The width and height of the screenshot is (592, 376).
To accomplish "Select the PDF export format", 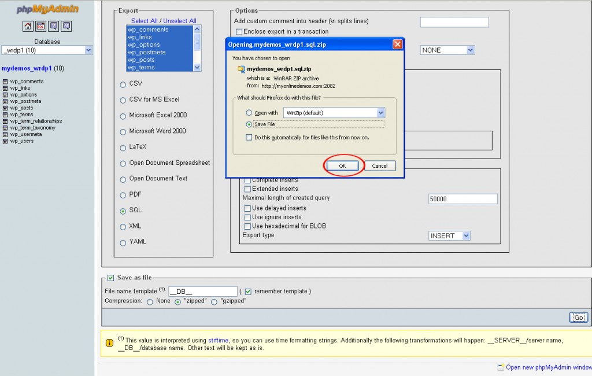I will 123,196.
